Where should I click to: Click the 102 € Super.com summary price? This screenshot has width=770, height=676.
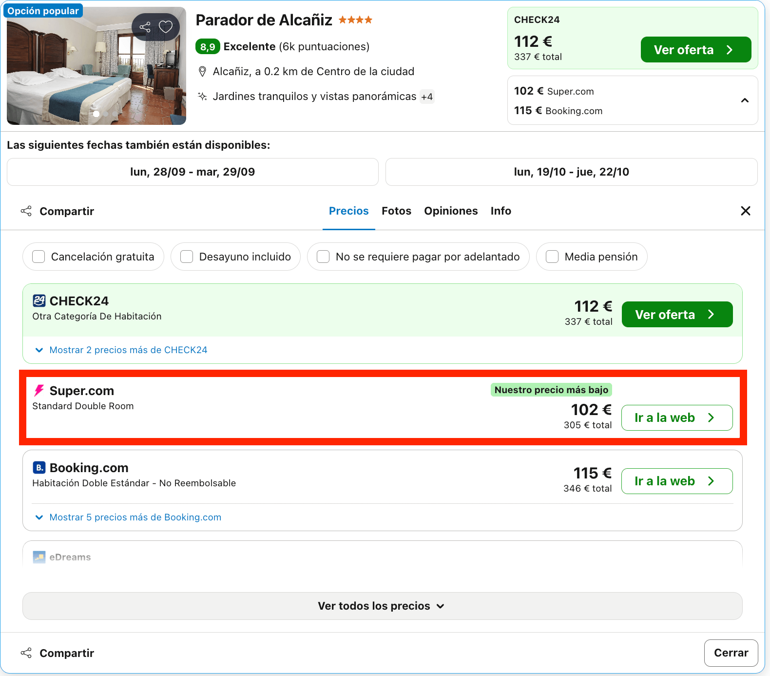554,91
